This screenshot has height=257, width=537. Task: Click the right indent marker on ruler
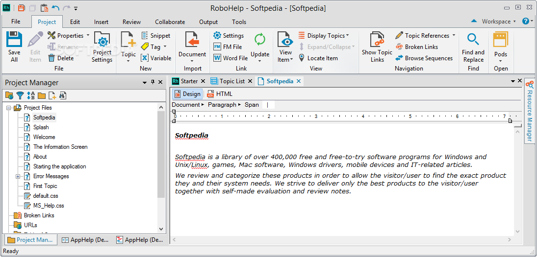[510, 120]
